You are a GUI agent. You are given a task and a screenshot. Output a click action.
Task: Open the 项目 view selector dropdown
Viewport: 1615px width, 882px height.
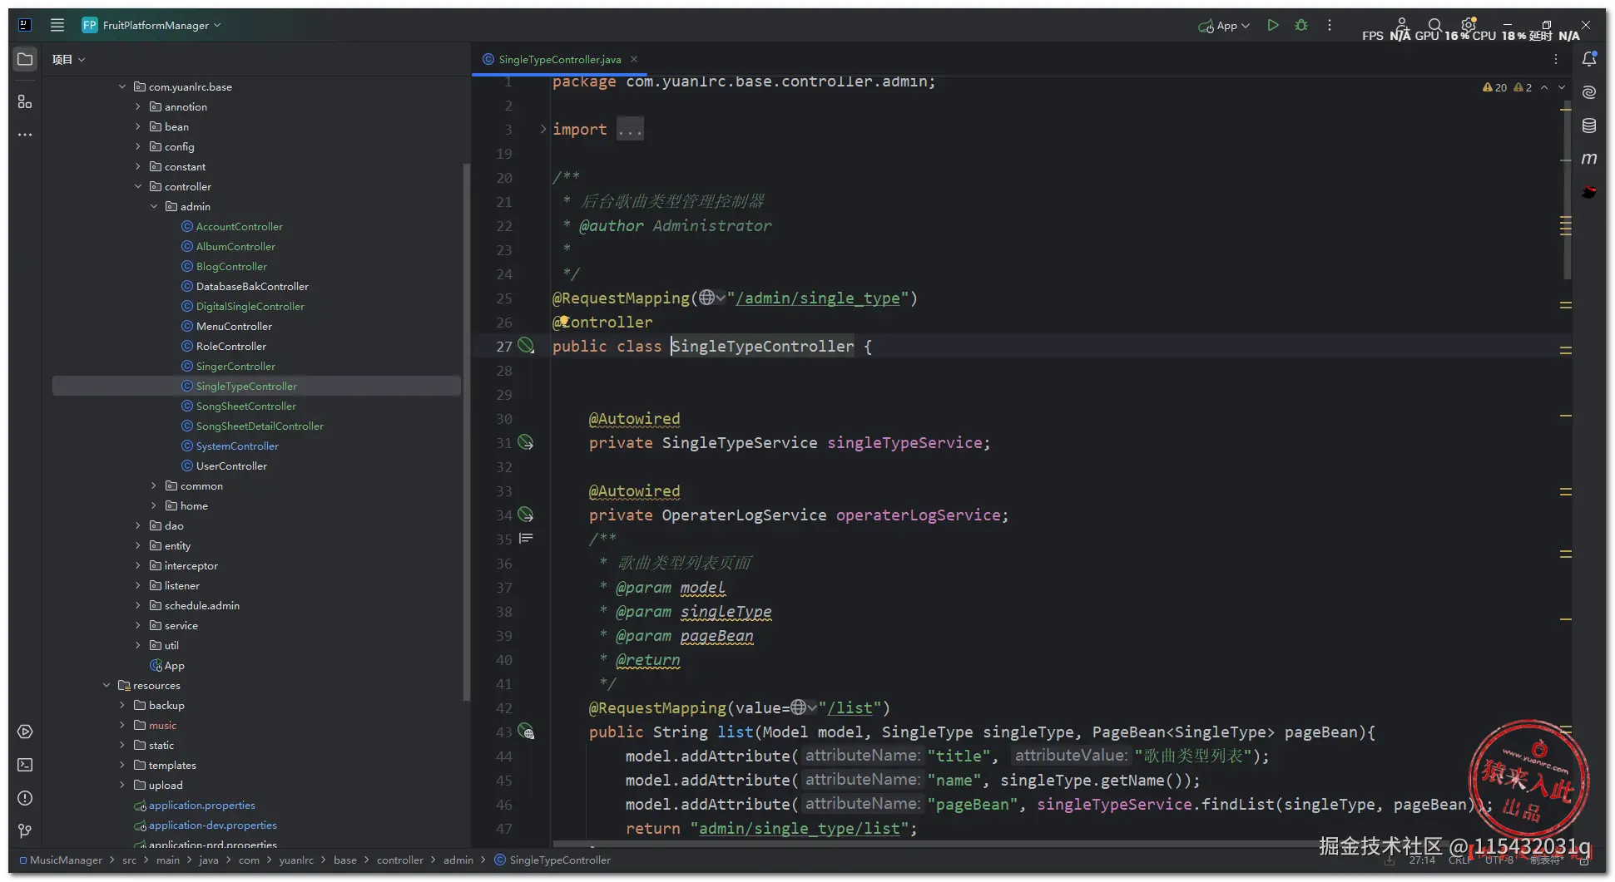tap(68, 59)
